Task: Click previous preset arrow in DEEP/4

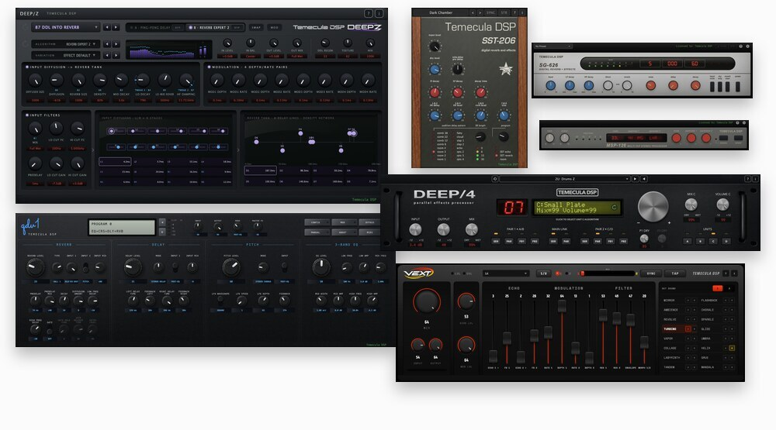Action: (x=644, y=179)
